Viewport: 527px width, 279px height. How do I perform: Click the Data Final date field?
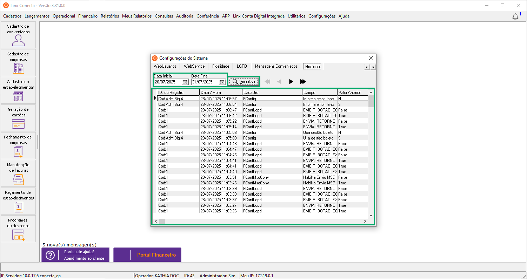[205, 82]
